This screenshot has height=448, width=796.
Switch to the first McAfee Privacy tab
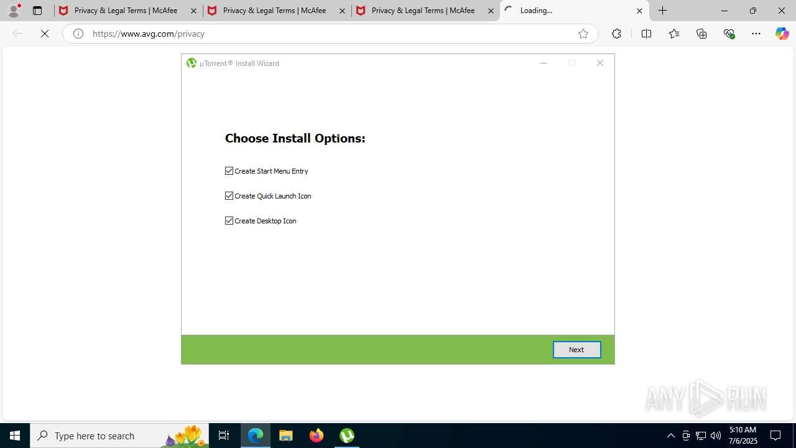[127, 11]
